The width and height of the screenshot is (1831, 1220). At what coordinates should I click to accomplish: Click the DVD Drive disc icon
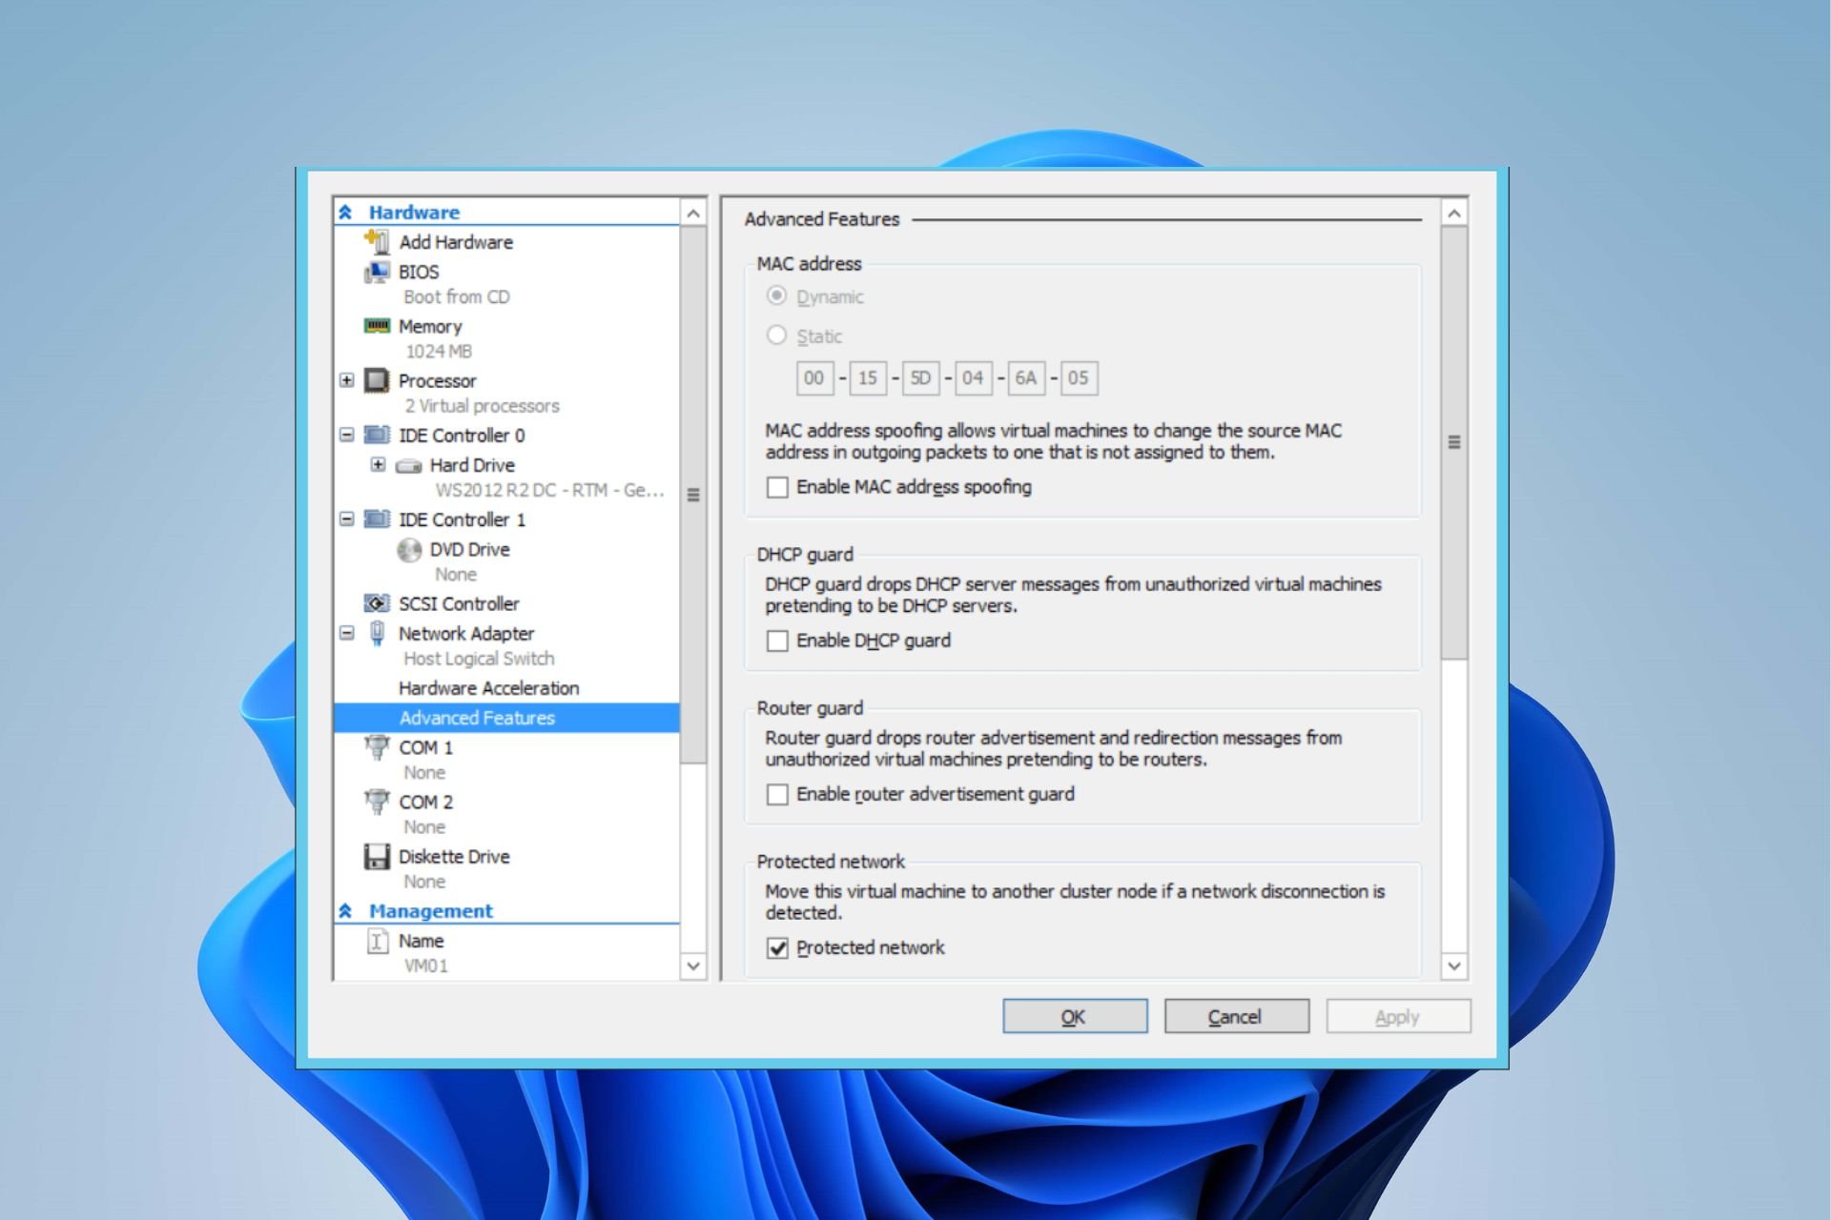tap(409, 550)
